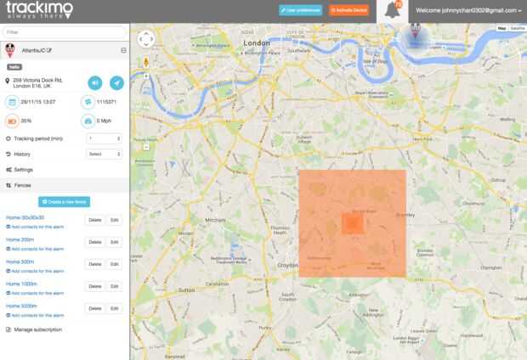527x360 pixels.
Task: Select the Home 200m fence link
Action: pos(20,239)
